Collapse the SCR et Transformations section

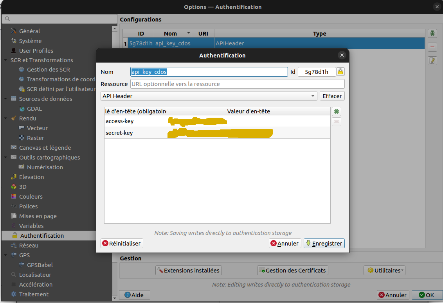[6, 60]
